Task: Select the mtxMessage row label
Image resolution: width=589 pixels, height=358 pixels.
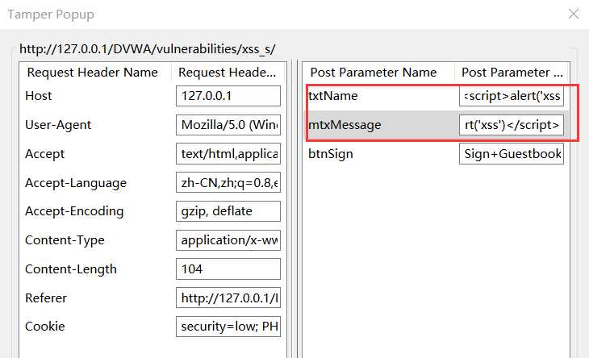Action: point(345,125)
